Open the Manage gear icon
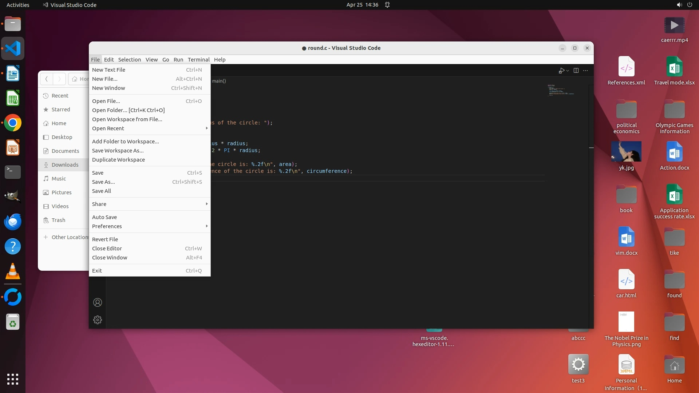 click(x=98, y=320)
